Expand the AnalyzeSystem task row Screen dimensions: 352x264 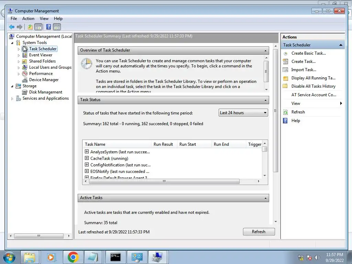(87, 152)
